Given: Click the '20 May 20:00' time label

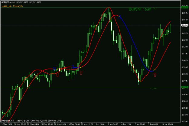Looking at the screenshot, I should pyautogui.click(x=20, y=124).
